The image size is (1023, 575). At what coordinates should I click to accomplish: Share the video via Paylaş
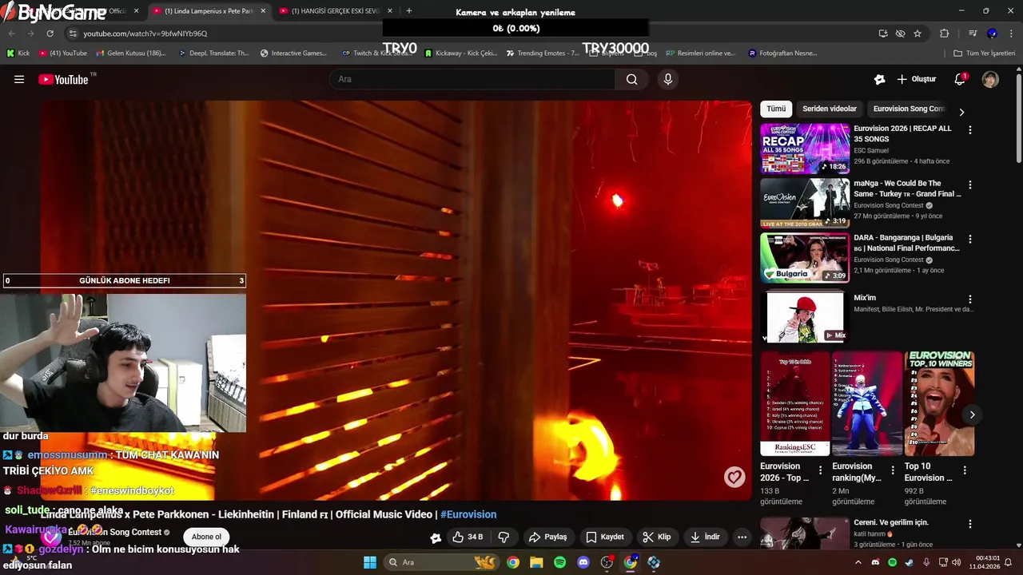tap(547, 537)
